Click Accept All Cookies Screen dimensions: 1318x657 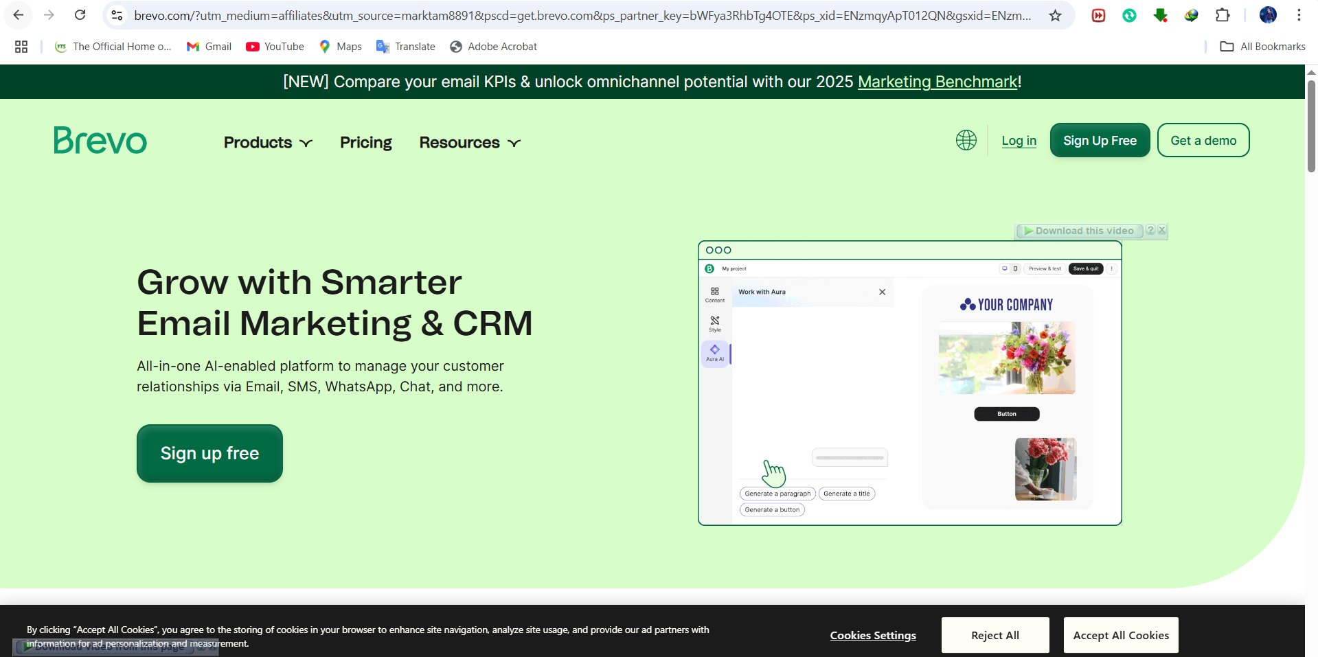coord(1121,635)
